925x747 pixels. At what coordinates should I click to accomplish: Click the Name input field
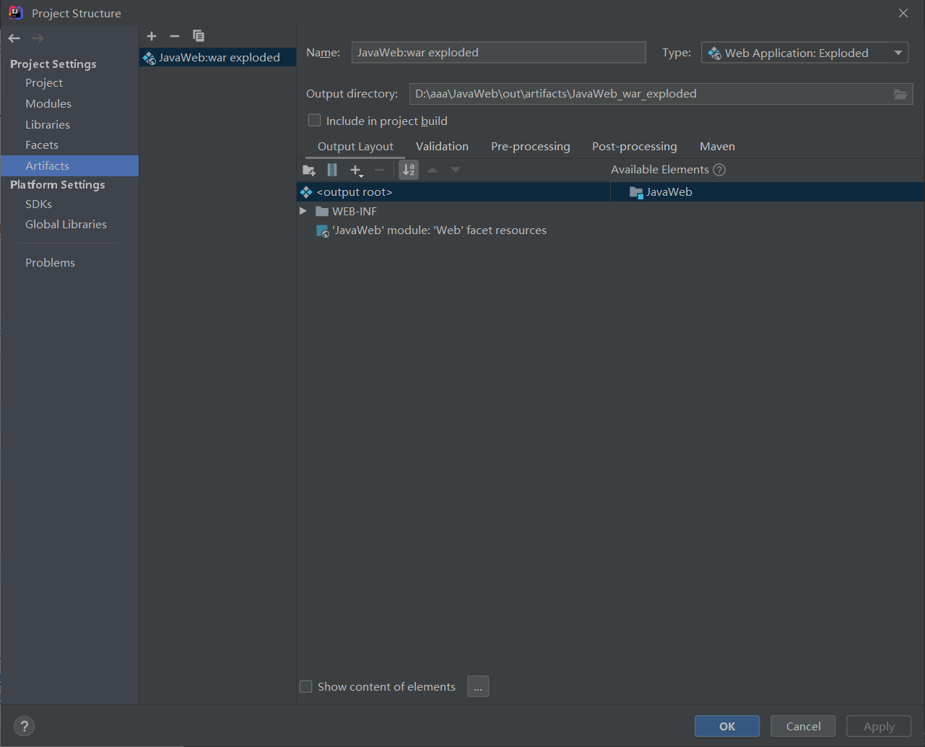tap(498, 52)
